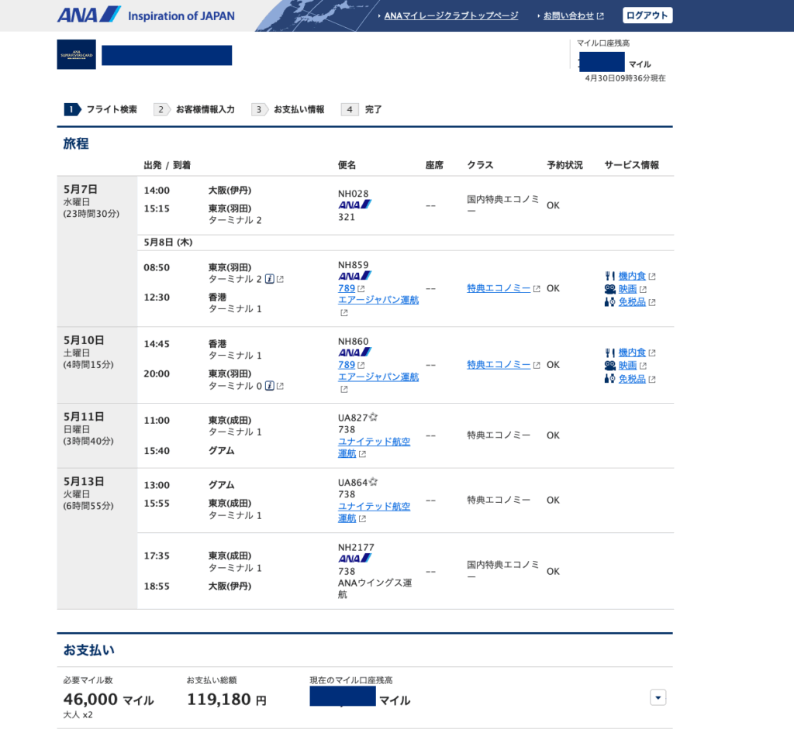Click external-link icon after NH860 特典エコノミー
This screenshot has height=743, width=794.
pos(537,365)
